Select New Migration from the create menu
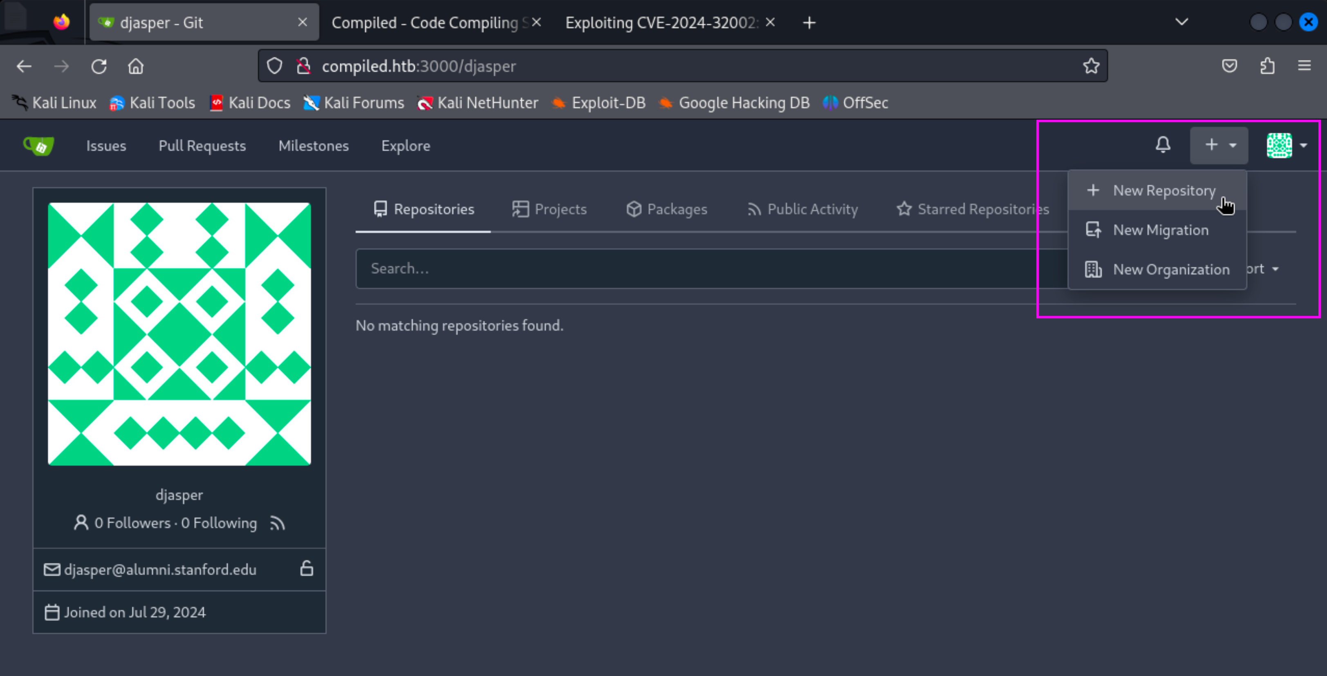The width and height of the screenshot is (1327, 676). (x=1161, y=230)
